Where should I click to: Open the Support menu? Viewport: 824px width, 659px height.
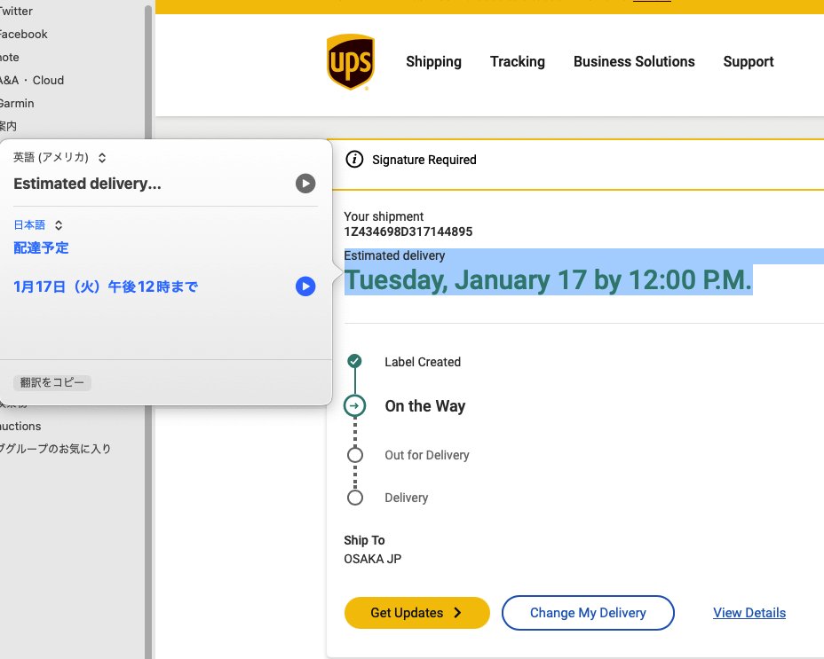749,61
